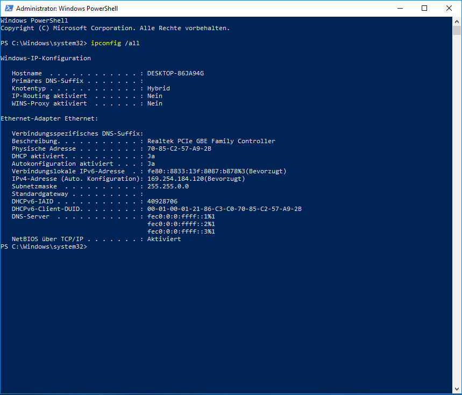Click IPv4 address '169.254.184.120'
The height and width of the screenshot is (395, 462).
[175, 179]
